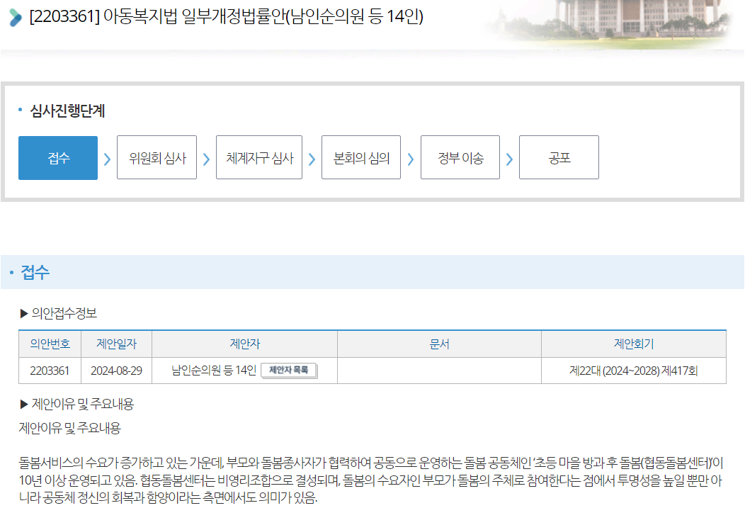Click the 제22대 (2024~2028) 제417회 session cell
This screenshot has height=508, width=745.
(x=633, y=371)
